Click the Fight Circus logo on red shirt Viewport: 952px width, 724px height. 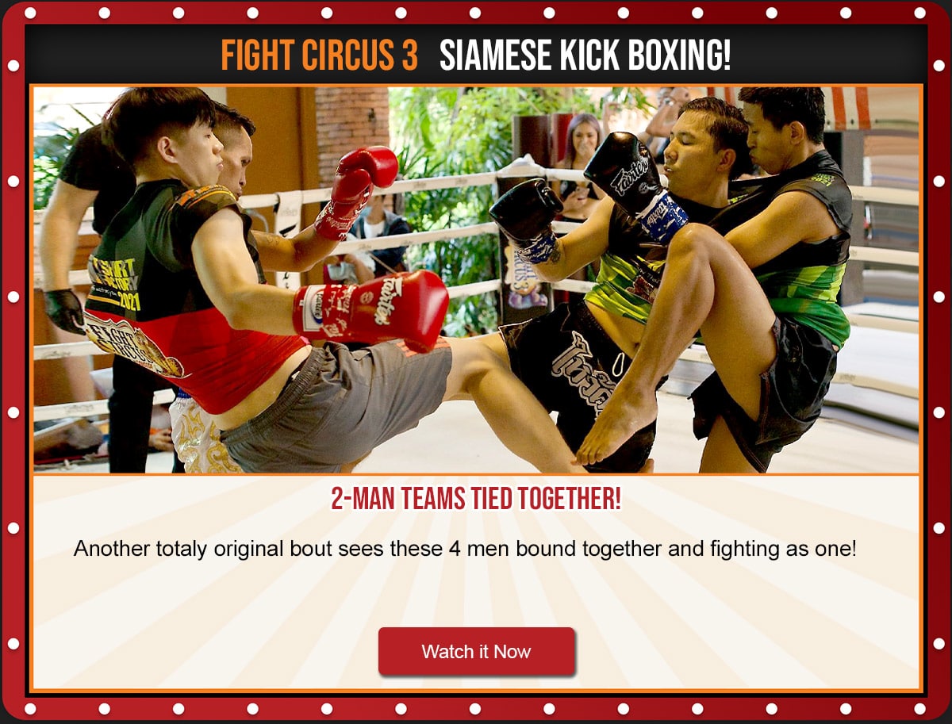point(133,343)
